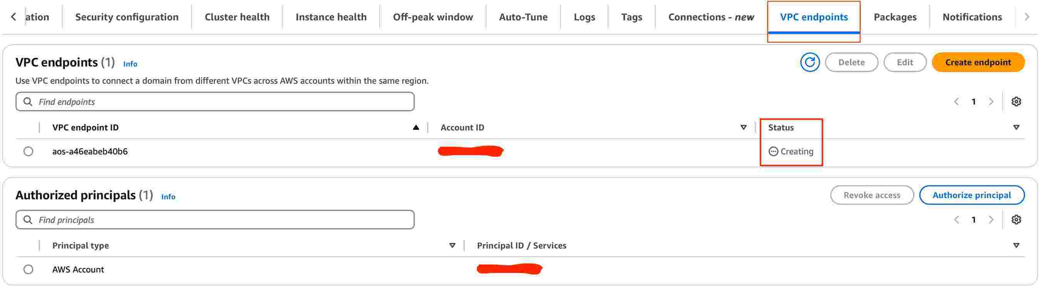Screen dimensions: 1046x299
Task: Open Info link beside VPC endpoints heading
Action: [x=130, y=64]
